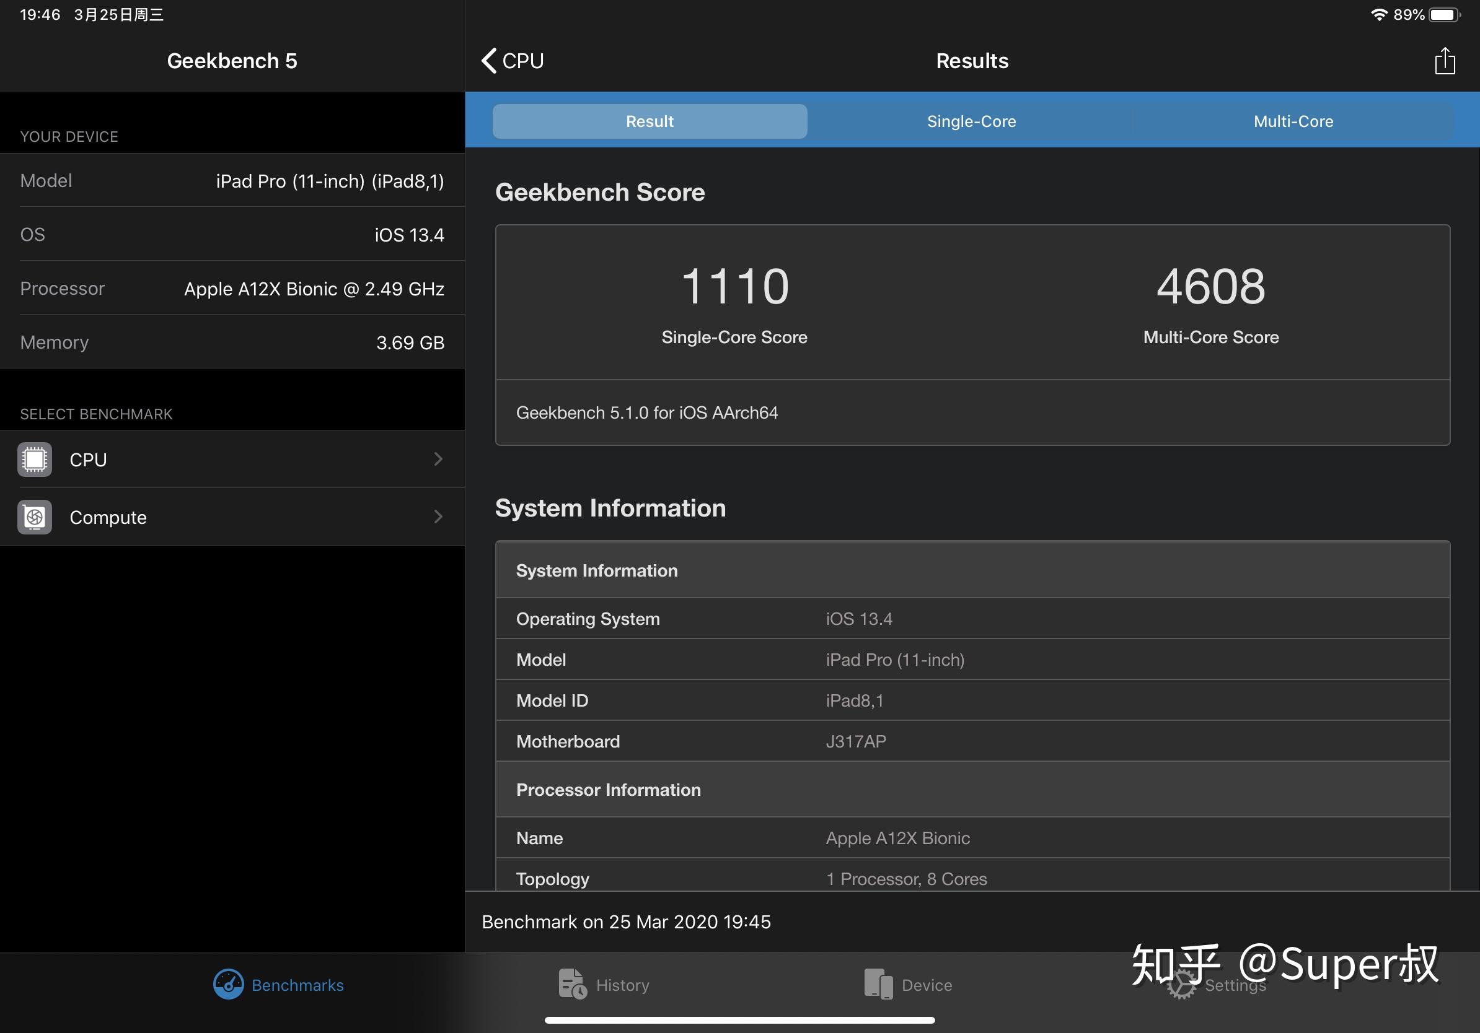The height and width of the screenshot is (1033, 1480).
Task: Select the Processor Information section header
Action: coord(972,789)
